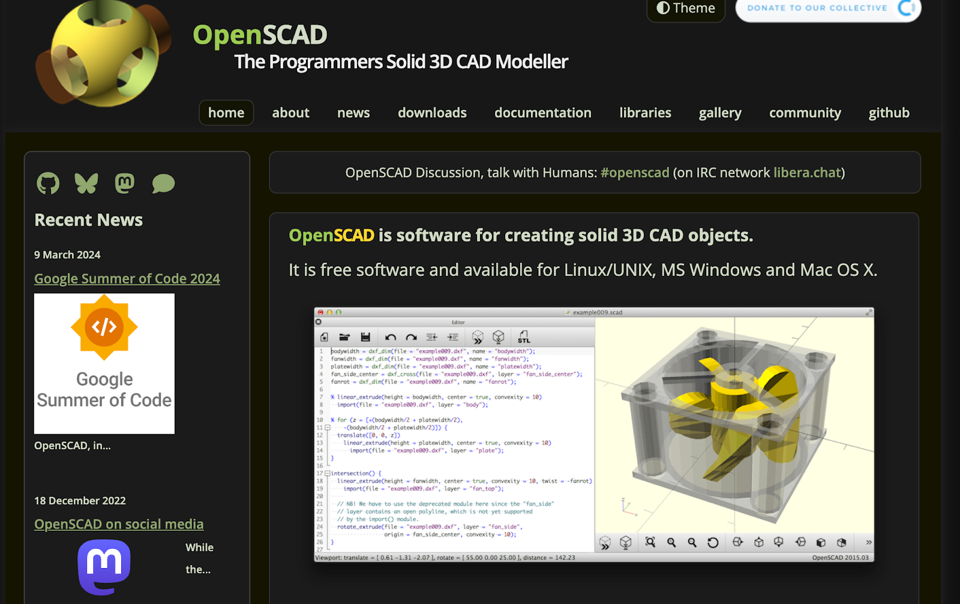Open the documentation page
This screenshot has width=960, height=604.
[x=543, y=113]
